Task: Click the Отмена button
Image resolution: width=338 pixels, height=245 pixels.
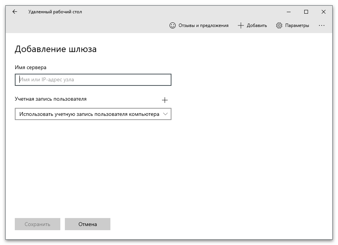Action: pos(88,224)
